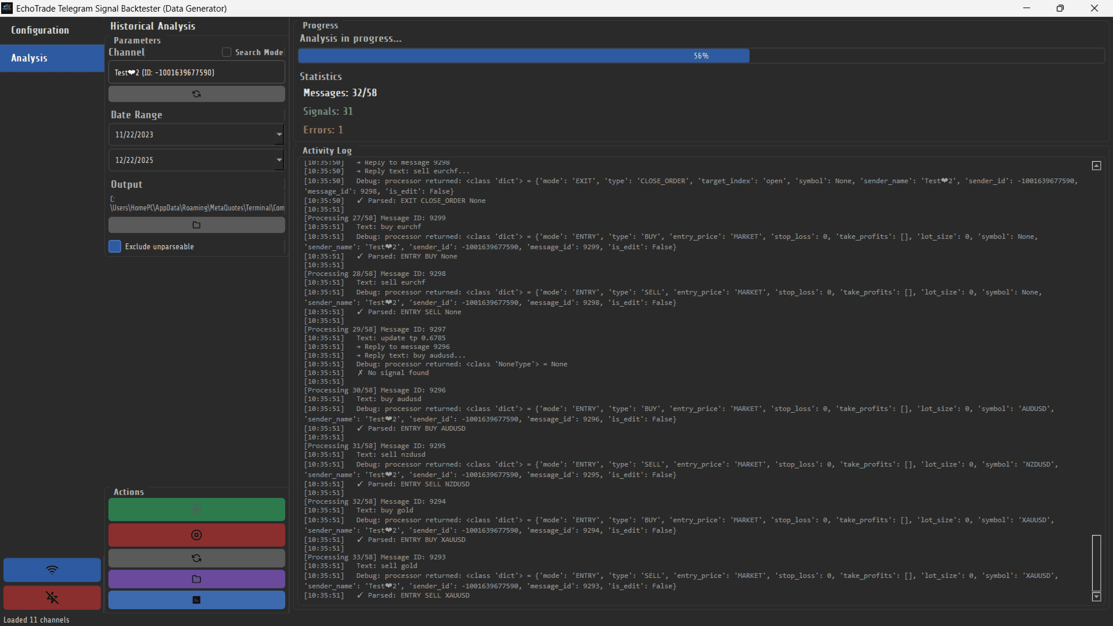
Task: Open output folder via purple folder button
Action: pos(197,579)
